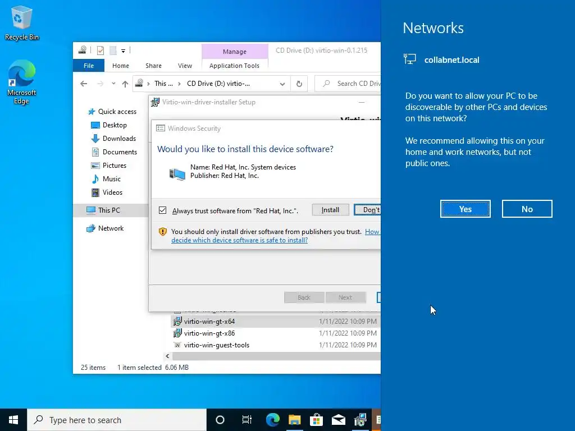Click the Windows Security dialog title icon
575x431 pixels.
[161, 129]
